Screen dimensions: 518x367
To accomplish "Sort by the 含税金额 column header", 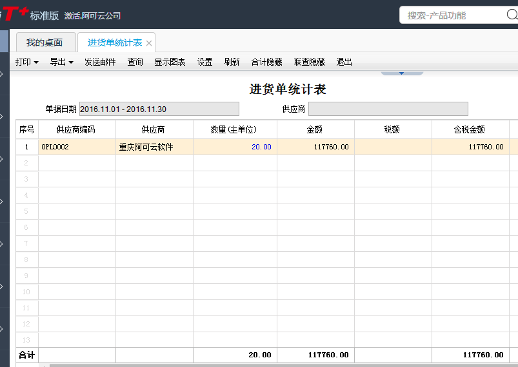I will [470, 129].
